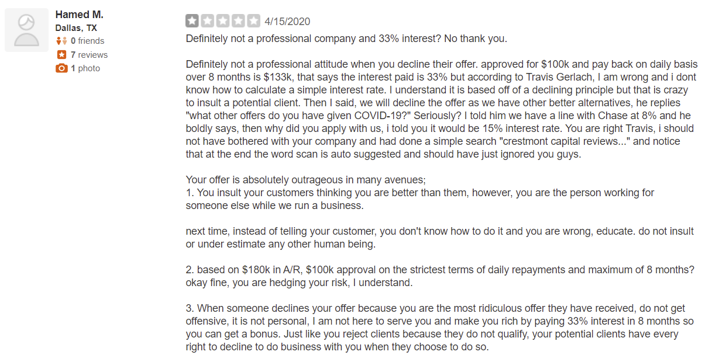Click the fourth empty rating star
712x362 pixels.
(238, 21)
